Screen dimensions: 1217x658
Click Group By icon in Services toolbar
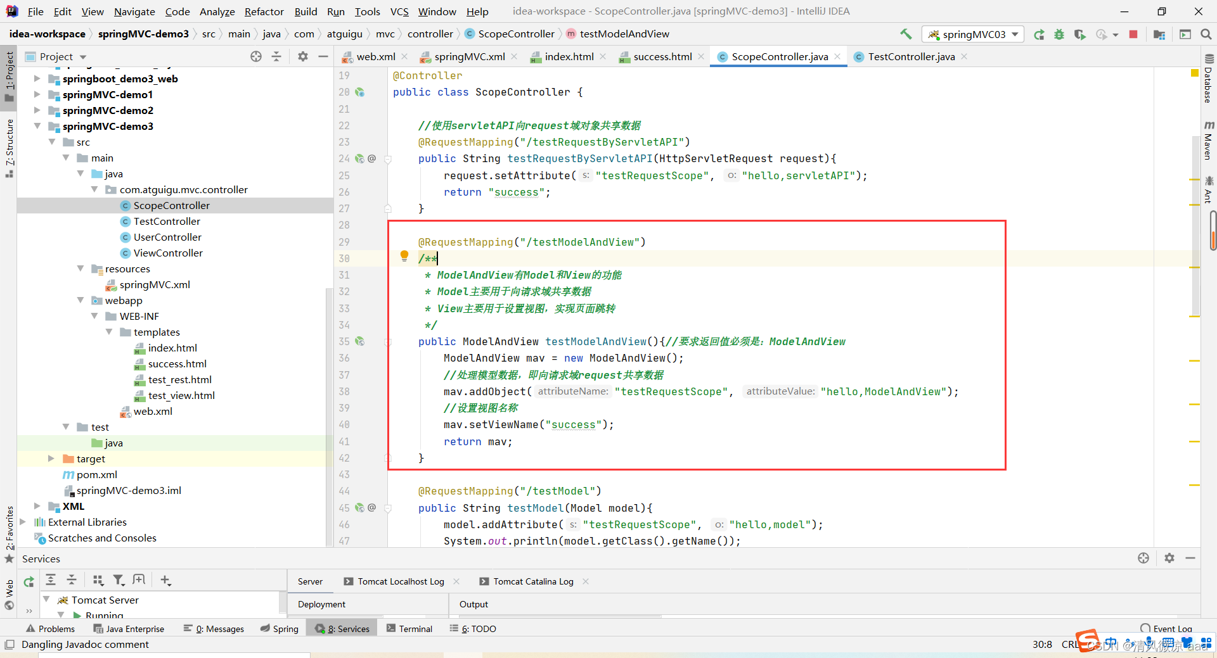click(98, 579)
